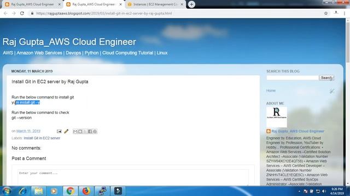Go back in browser history
Screen dimensions: 350x196
pyautogui.click(x=5, y=13)
